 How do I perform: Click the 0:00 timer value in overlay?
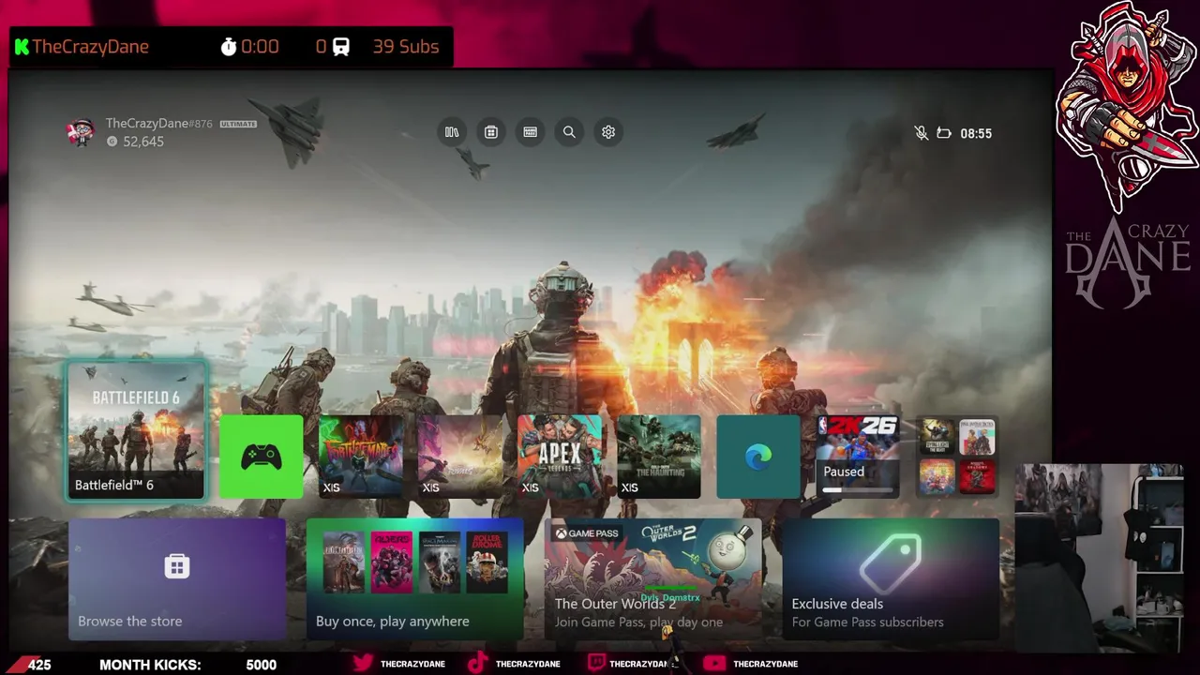pos(260,46)
